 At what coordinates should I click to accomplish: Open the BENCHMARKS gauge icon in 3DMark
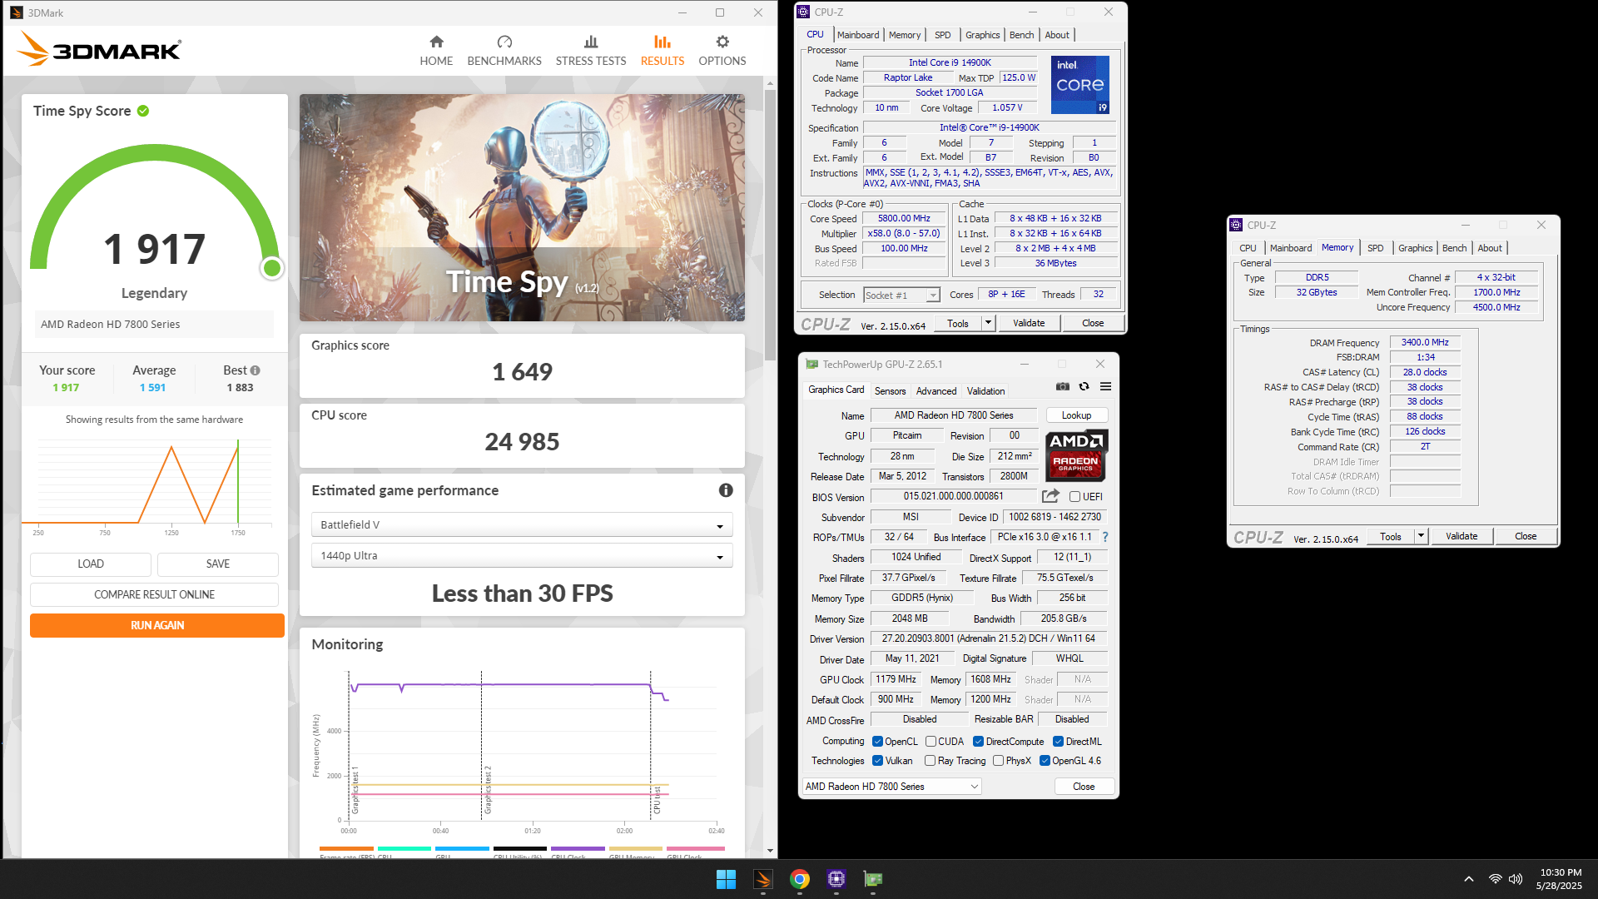[504, 42]
